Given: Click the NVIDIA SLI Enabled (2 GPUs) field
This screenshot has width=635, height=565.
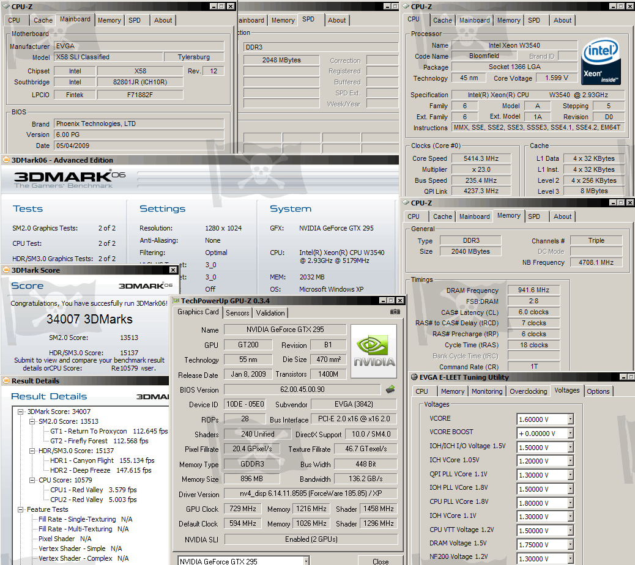Looking at the screenshot, I should click(311, 539).
